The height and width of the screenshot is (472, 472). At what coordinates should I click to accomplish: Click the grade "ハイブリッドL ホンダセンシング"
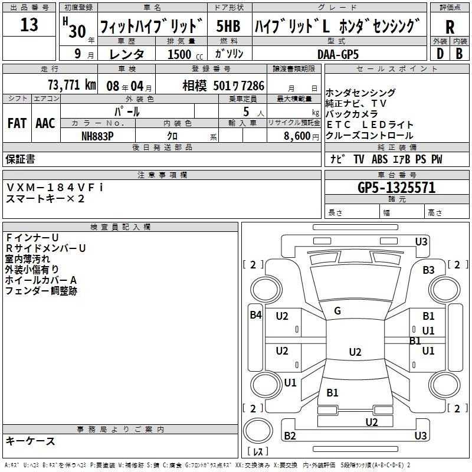[x=337, y=26]
